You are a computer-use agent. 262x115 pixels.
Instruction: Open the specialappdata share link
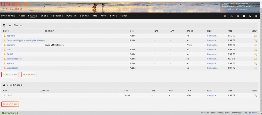tap(14, 59)
